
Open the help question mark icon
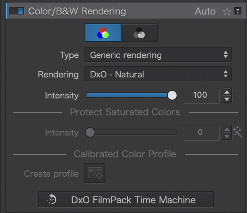coord(237,11)
